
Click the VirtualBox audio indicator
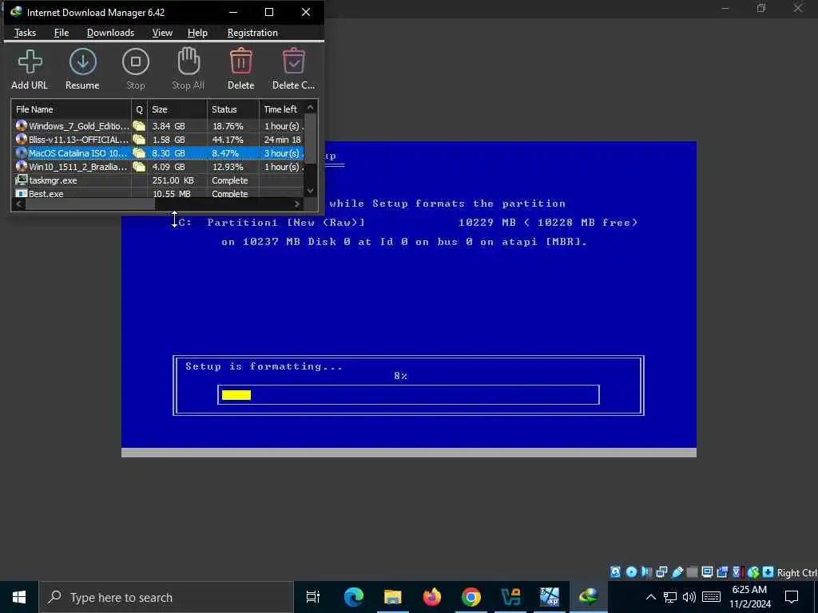click(x=646, y=571)
